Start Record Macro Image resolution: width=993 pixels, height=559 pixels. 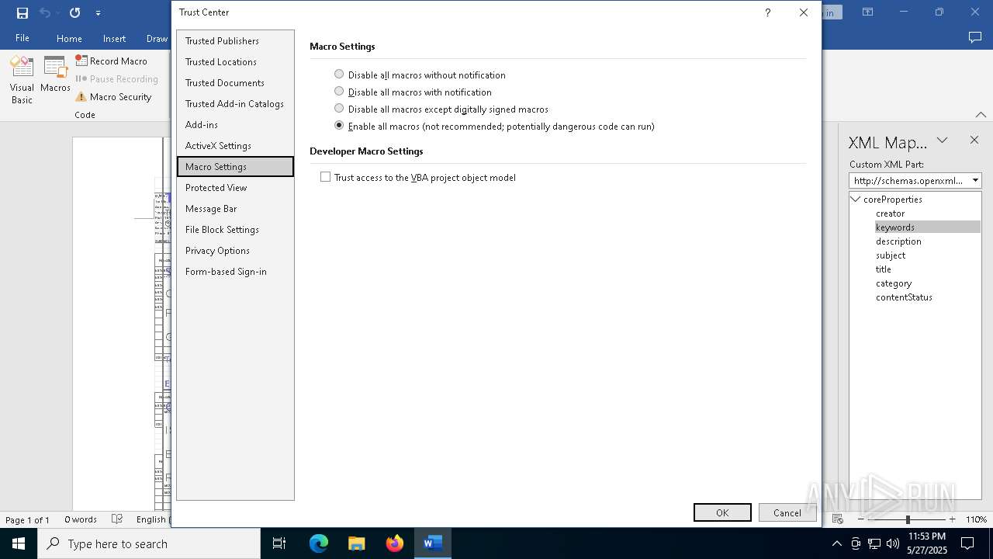[x=112, y=61]
